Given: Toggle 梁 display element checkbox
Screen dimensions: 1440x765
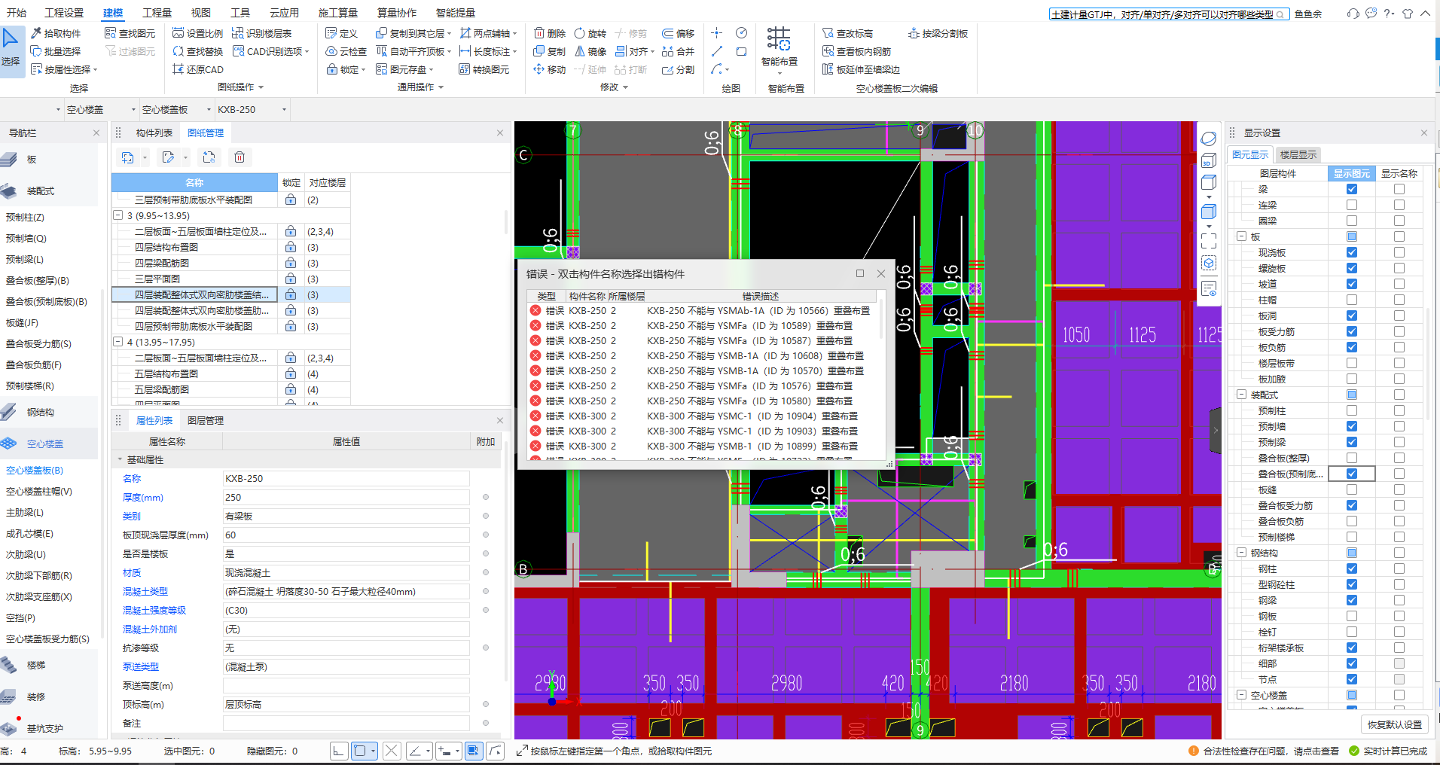Looking at the screenshot, I should tap(1352, 189).
